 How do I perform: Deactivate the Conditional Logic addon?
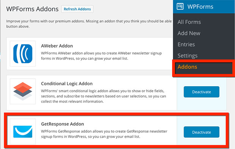pyautogui.click(x=202, y=92)
